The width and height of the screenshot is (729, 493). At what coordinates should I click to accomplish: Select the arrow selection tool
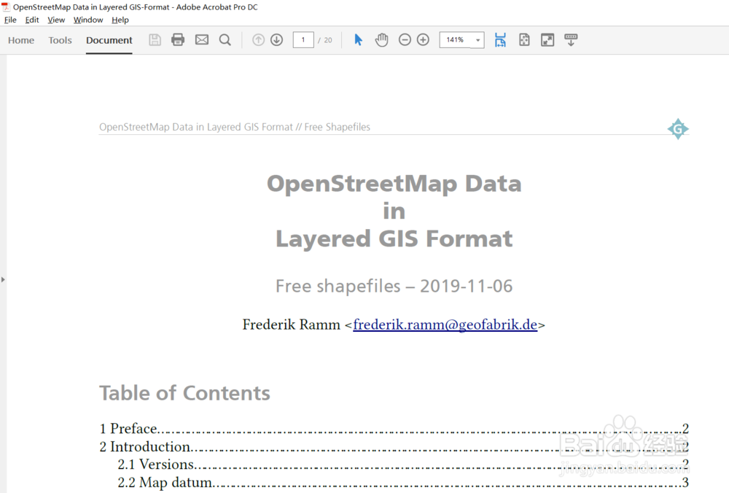tap(358, 39)
